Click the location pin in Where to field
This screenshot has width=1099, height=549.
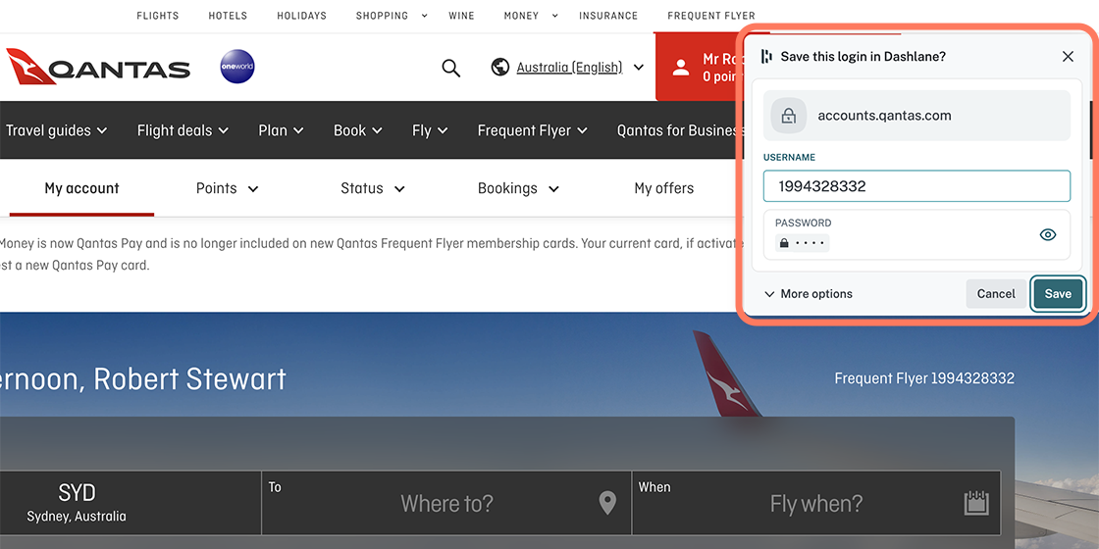point(607,503)
